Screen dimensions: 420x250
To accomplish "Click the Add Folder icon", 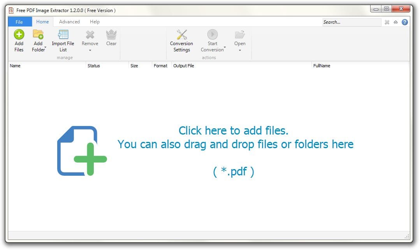I will click(x=38, y=35).
